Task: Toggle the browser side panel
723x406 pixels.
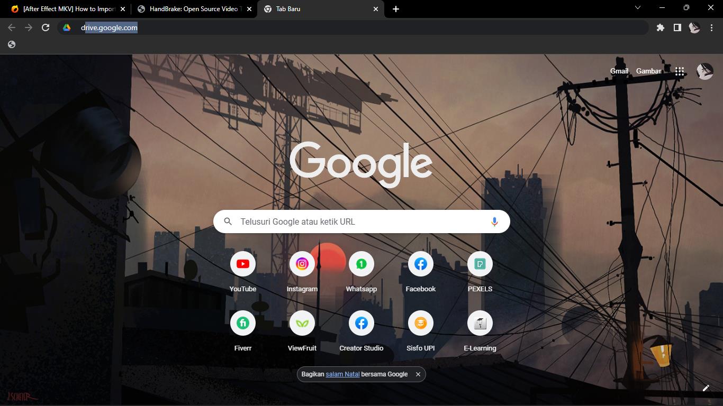Action: tap(677, 27)
